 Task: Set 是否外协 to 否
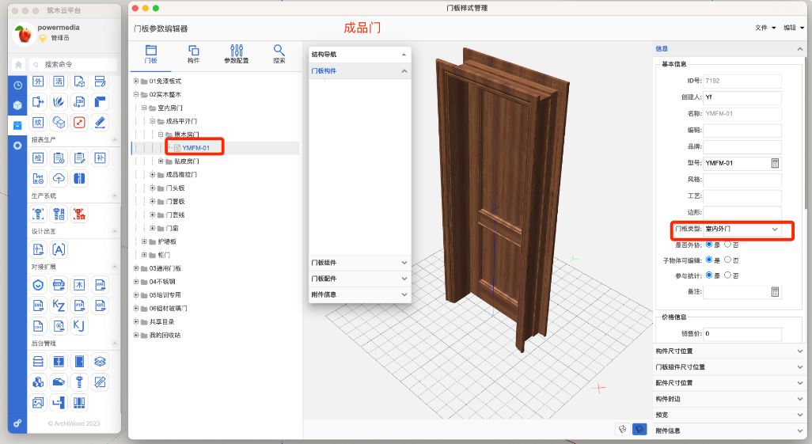pos(727,245)
